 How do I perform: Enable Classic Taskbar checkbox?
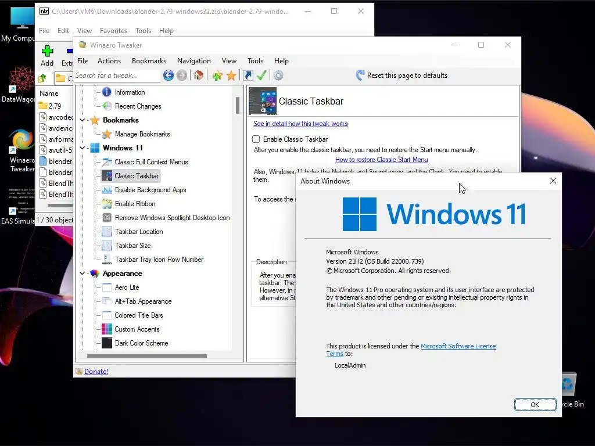click(x=256, y=139)
